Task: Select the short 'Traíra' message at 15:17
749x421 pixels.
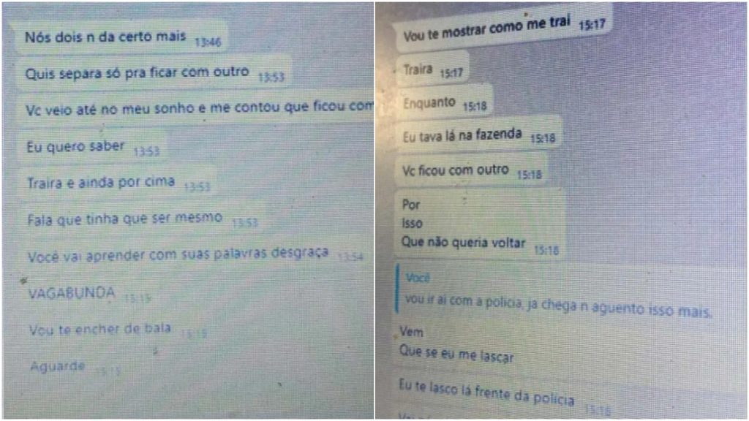Action: (x=432, y=70)
